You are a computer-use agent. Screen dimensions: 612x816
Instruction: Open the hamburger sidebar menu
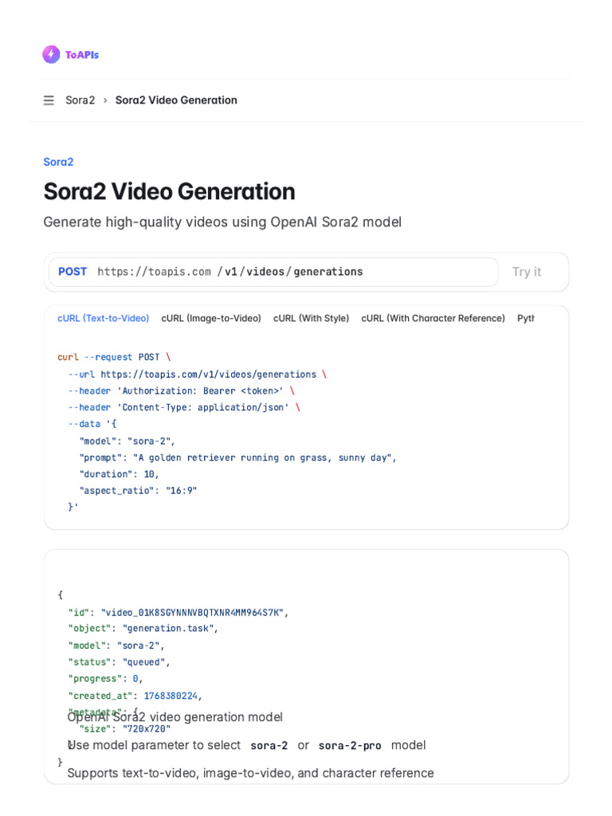pos(49,100)
